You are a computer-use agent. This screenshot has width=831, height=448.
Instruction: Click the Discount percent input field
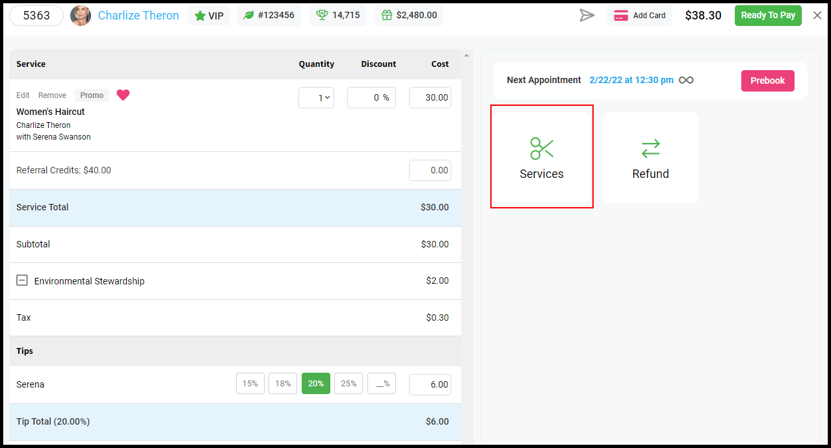pyautogui.click(x=371, y=97)
